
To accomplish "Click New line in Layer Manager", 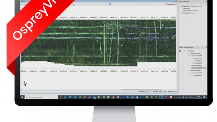I will click(x=187, y=4).
